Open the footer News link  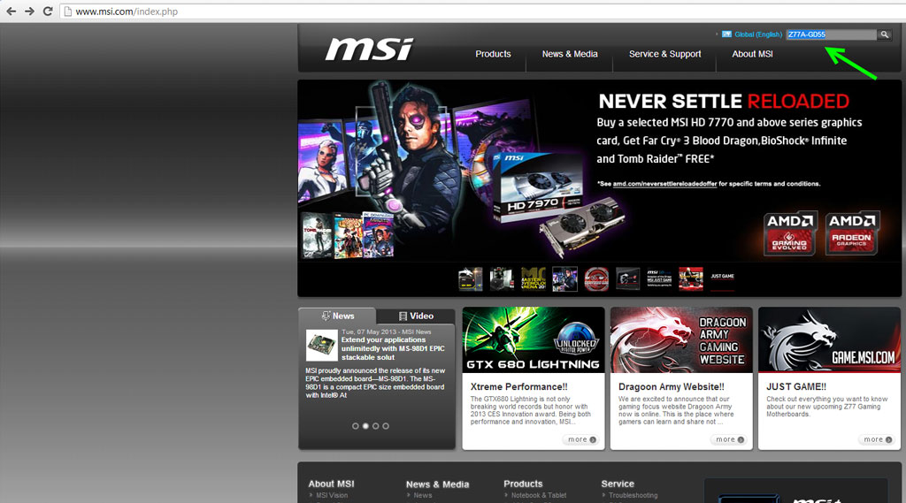coord(422,496)
